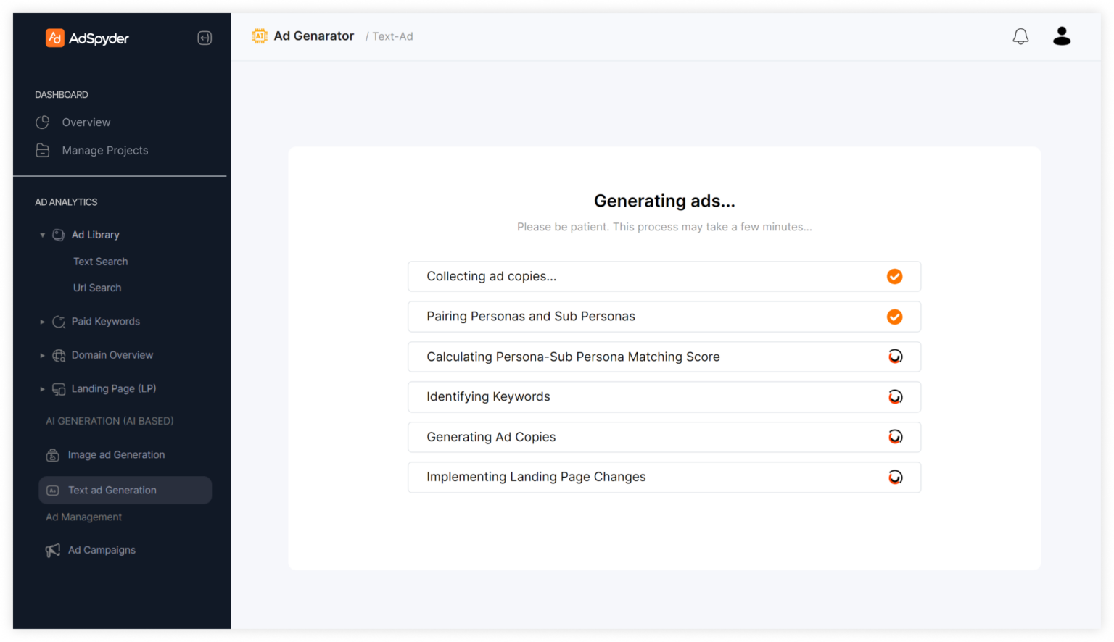Click the AdSpyder logo icon
The height and width of the screenshot is (642, 1114).
tap(55, 38)
